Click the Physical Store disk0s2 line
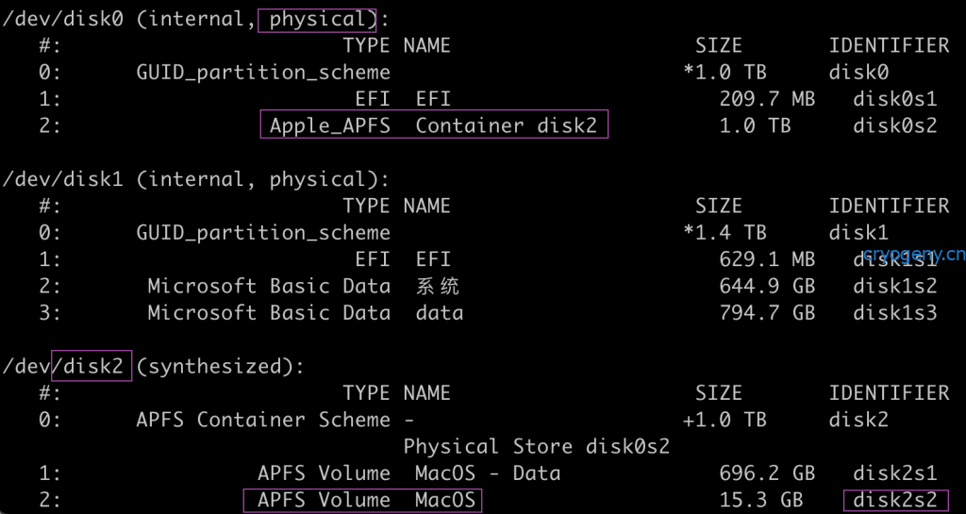Screen dimensions: 966x514 (536, 446)
